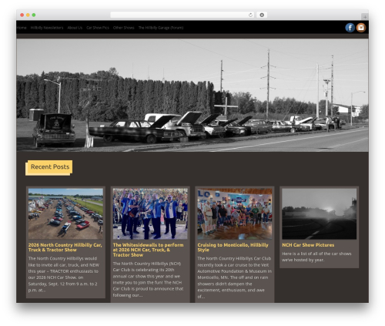This screenshot has height=326, width=385.
Task: Open The Whitesidewalls to perform post link
Action: (149, 250)
